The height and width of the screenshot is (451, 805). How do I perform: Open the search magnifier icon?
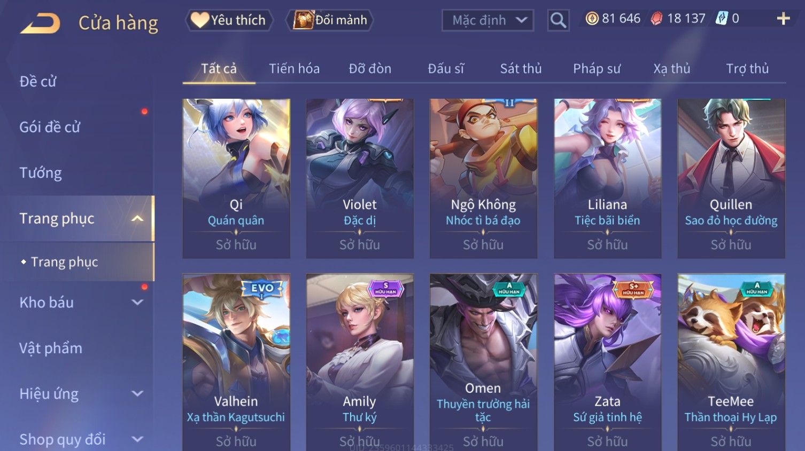click(x=558, y=21)
